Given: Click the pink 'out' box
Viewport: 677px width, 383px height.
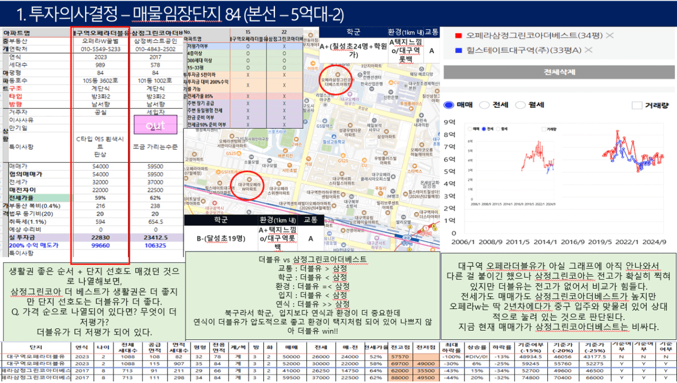Looking at the screenshot, I should 155,125.
